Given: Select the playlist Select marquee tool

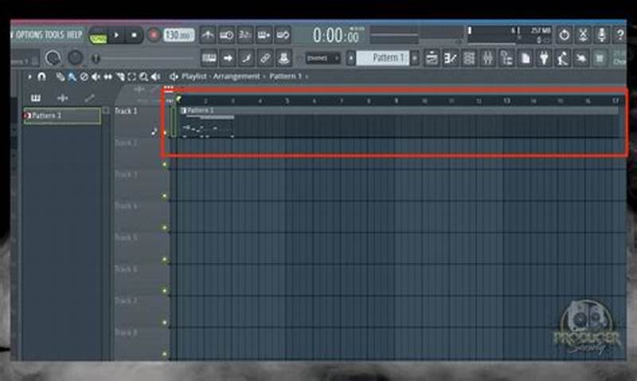Looking at the screenshot, I should (131, 76).
